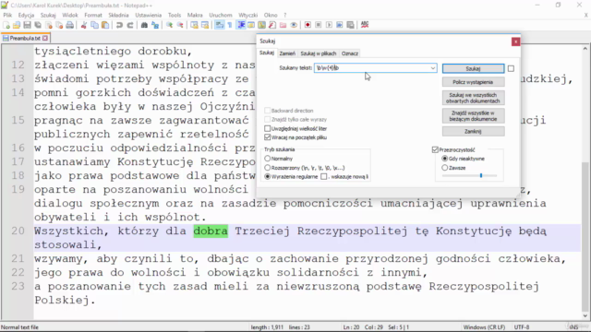Redo the action with the toolbar arrow
The height and width of the screenshot is (332, 591).
[x=130, y=25]
